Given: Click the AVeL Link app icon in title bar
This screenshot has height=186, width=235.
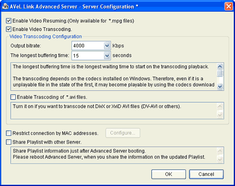Looking at the screenshot, I should point(5,6).
